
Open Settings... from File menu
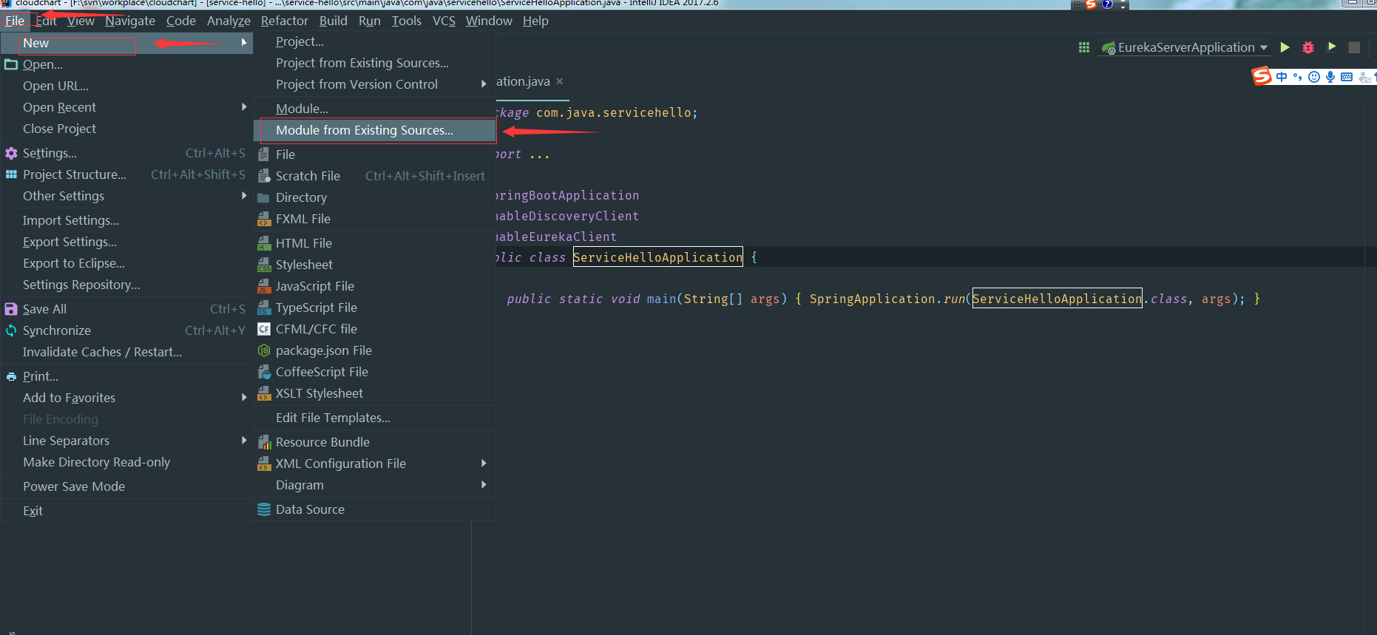[x=126, y=153]
